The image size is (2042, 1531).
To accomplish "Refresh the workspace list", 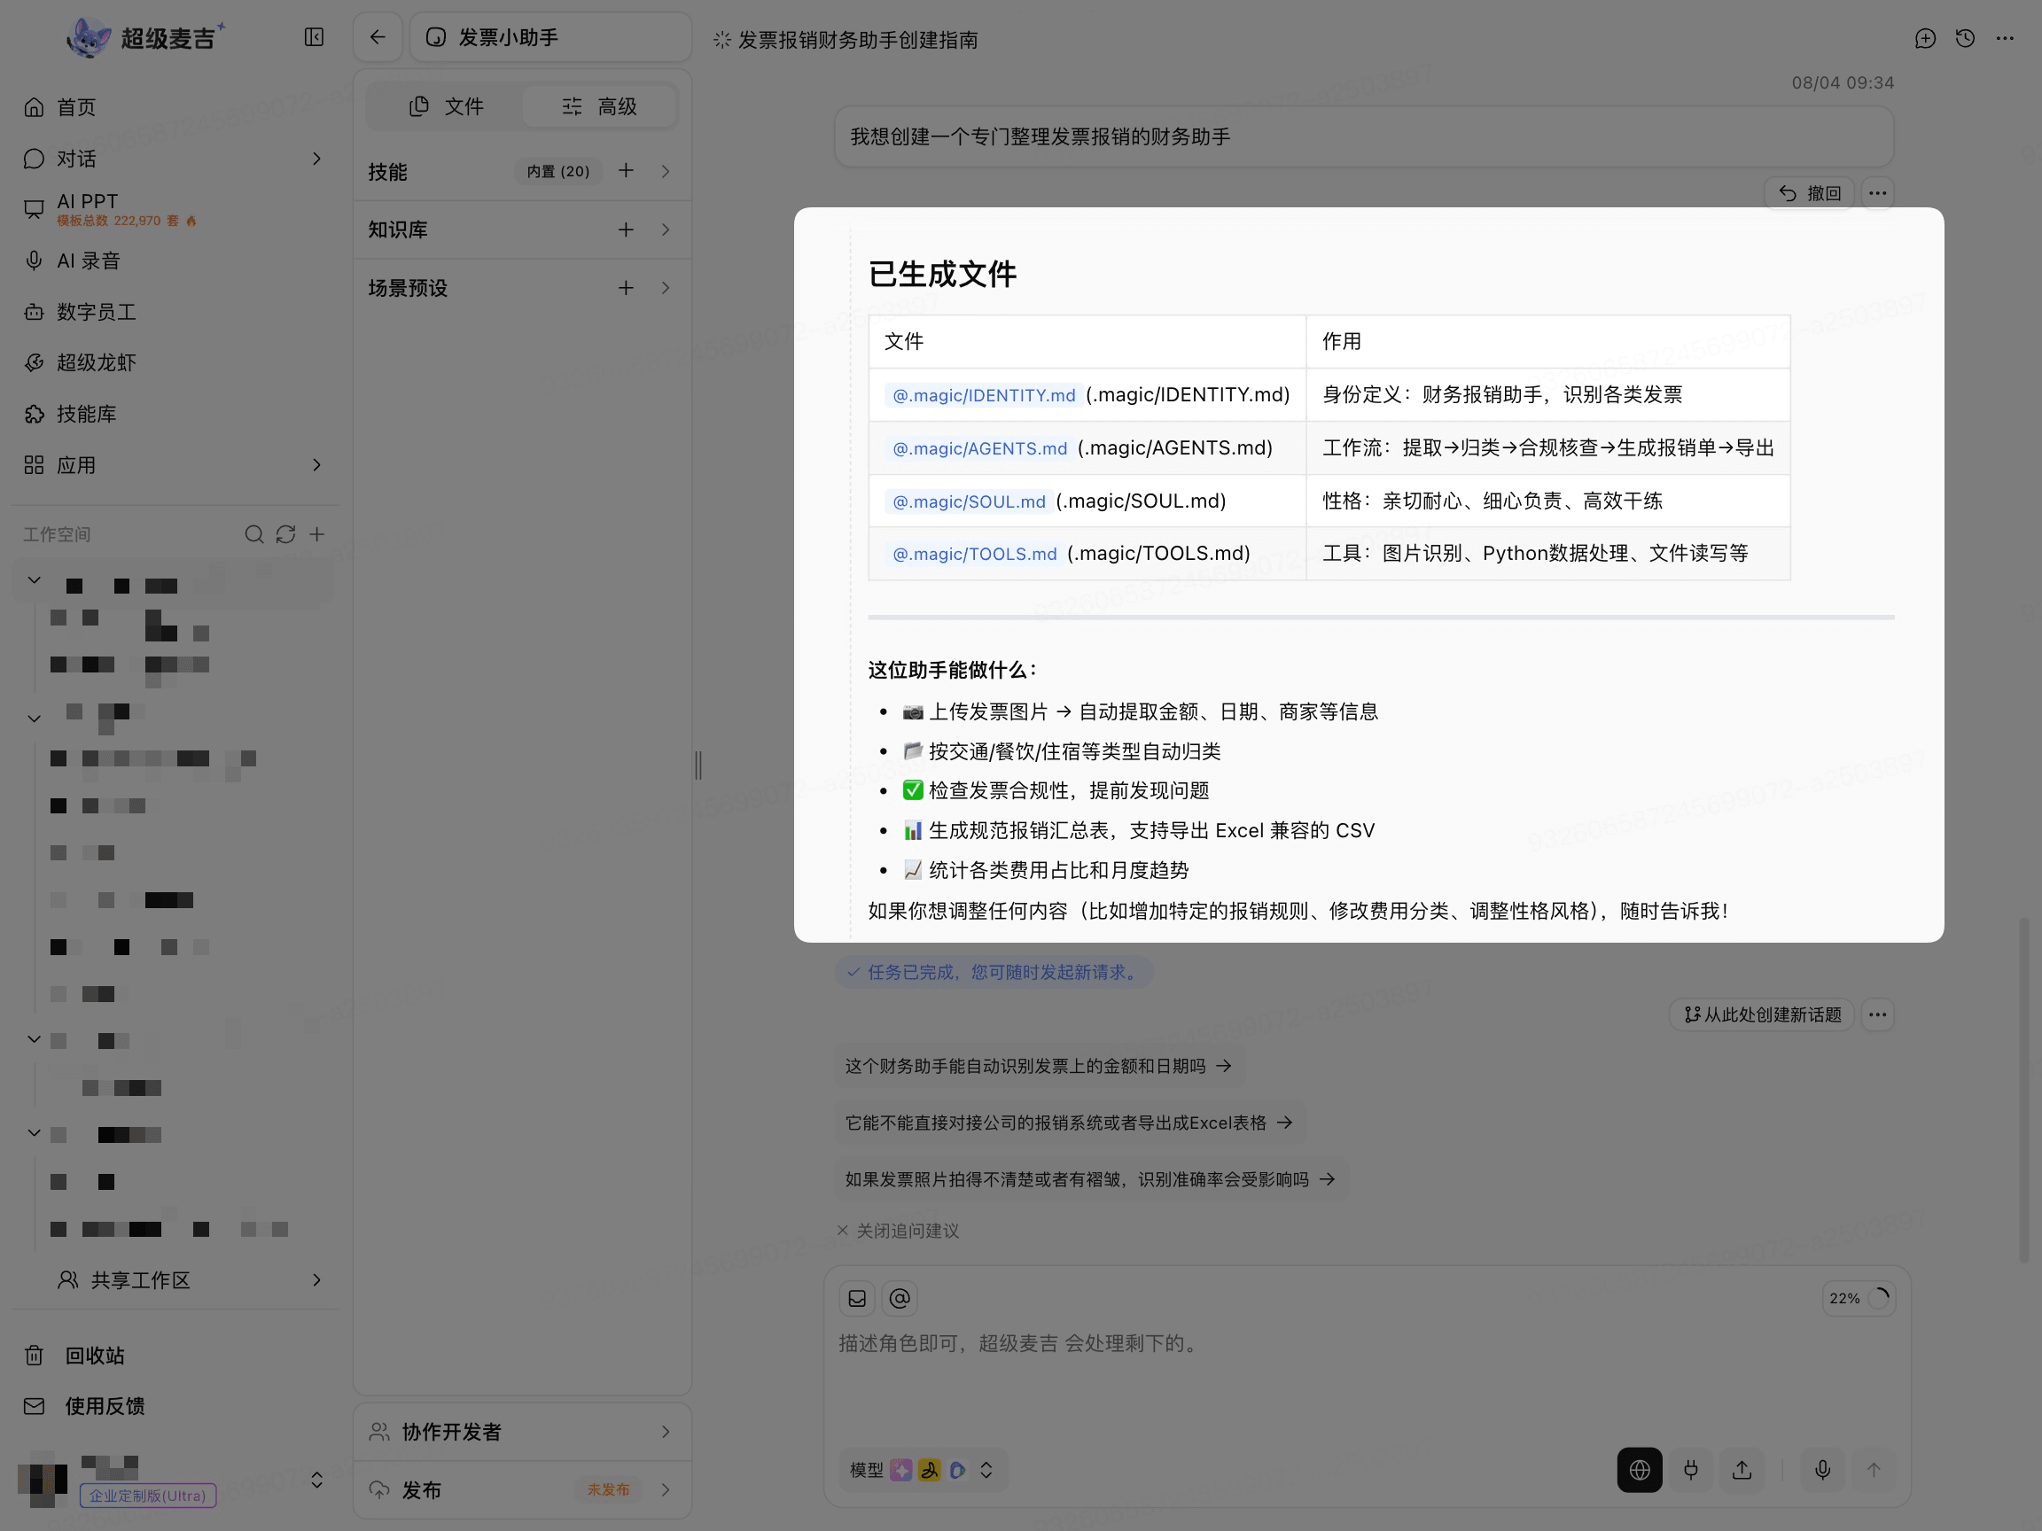I will (x=285, y=534).
